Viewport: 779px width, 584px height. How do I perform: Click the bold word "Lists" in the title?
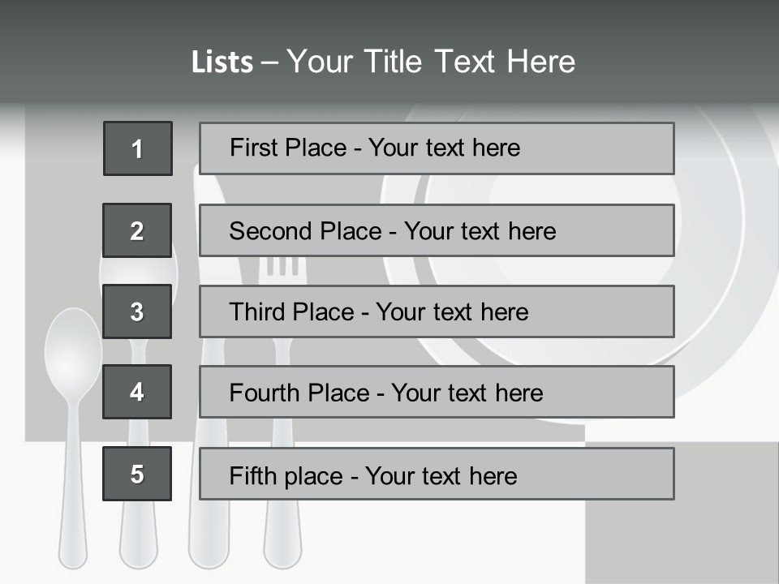pos(222,62)
